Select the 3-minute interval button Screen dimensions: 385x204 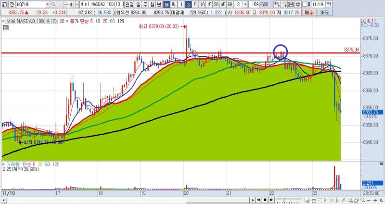pyautogui.click(x=188, y=4)
